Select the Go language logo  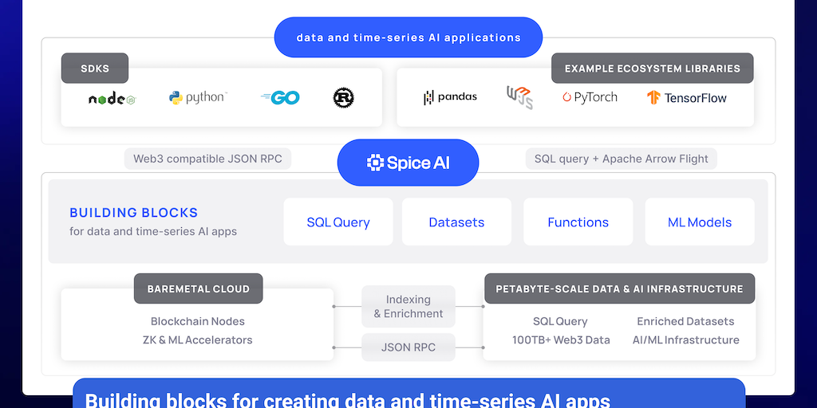pos(280,97)
